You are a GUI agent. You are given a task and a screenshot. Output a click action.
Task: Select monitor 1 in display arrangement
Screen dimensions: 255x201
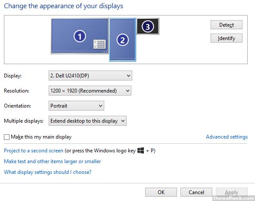point(80,36)
